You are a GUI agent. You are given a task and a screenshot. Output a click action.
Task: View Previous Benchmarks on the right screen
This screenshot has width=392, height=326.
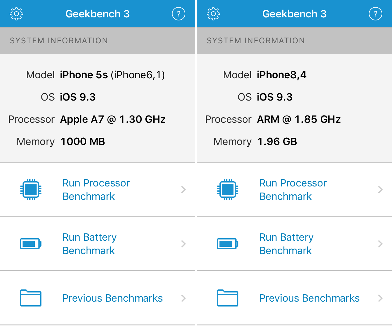pyautogui.click(x=309, y=298)
